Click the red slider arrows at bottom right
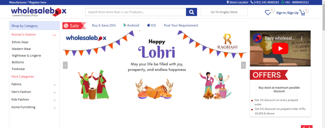Image resolution: width=325 pixels, height=128 pixels. [x=307, y=127]
